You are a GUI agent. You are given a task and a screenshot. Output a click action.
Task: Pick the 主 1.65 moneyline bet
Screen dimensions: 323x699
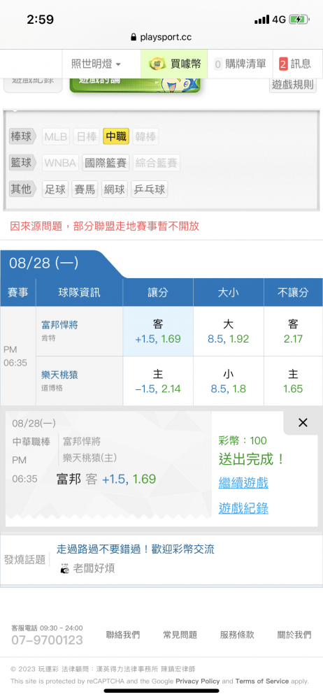tap(293, 381)
